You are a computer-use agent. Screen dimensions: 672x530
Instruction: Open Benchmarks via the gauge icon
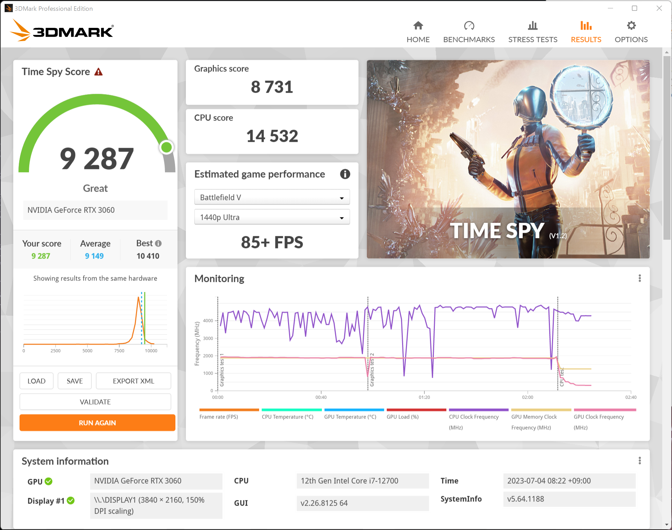point(469,26)
